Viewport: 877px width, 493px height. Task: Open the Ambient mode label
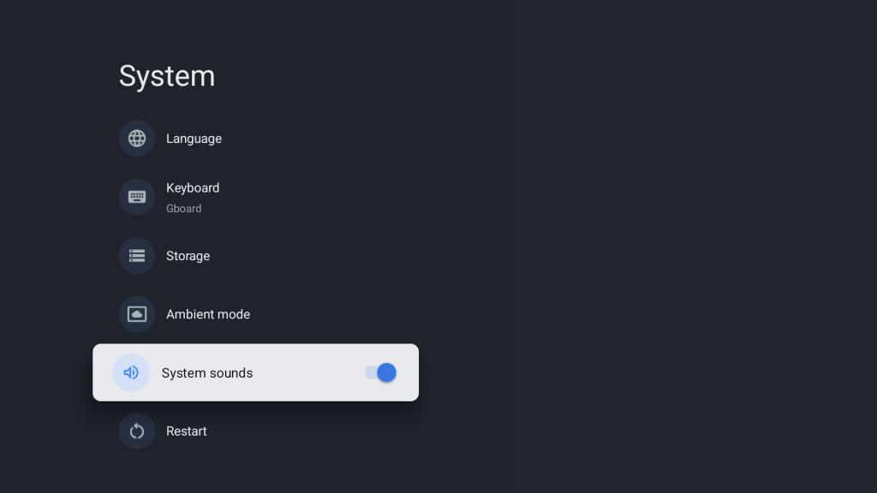pos(208,314)
